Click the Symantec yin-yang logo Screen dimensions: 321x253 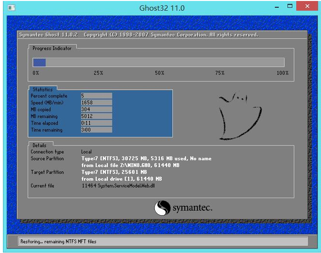tap(163, 208)
